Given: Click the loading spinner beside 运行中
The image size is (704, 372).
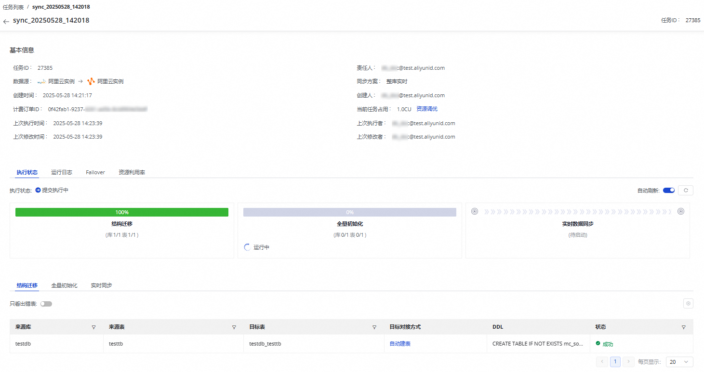Looking at the screenshot, I should tap(247, 247).
